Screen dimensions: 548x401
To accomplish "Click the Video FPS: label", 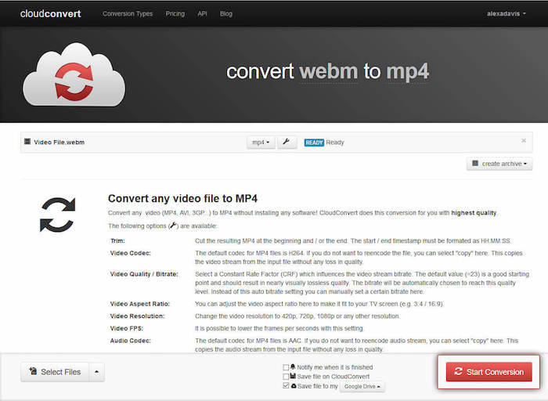I will pyautogui.click(x=127, y=328).
